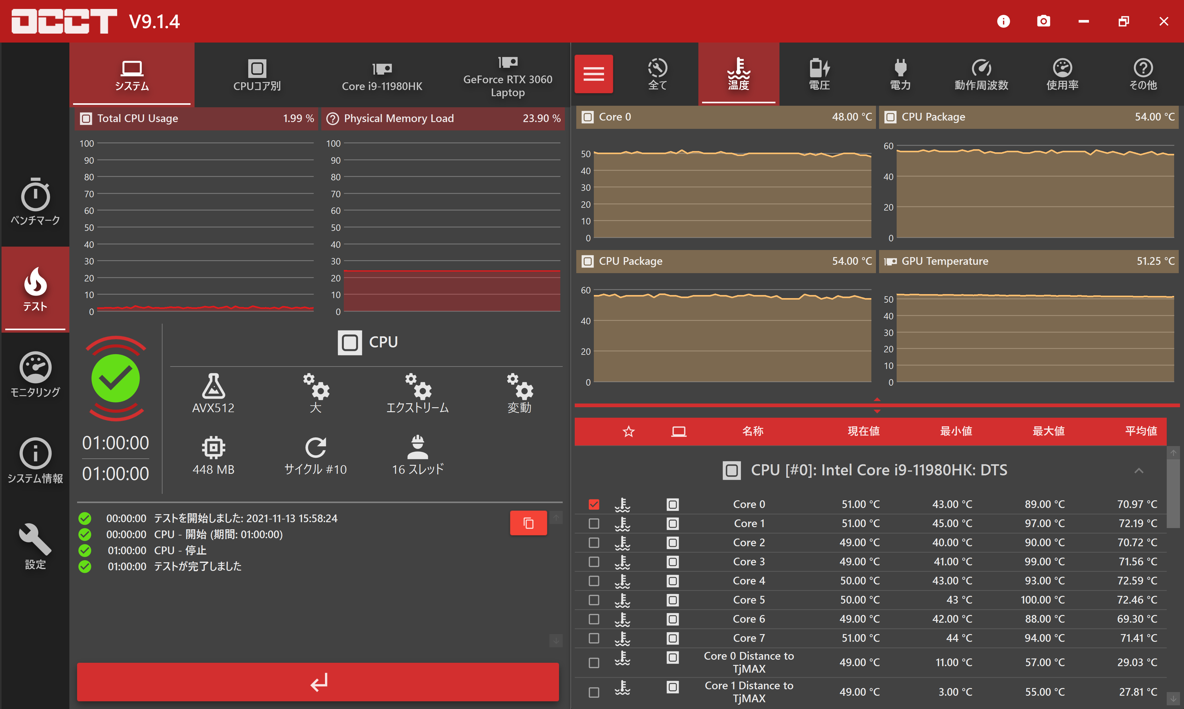Image resolution: width=1184 pixels, height=709 pixels.
Task: Click the log panel scroll down arrow
Action: (x=556, y=640)
